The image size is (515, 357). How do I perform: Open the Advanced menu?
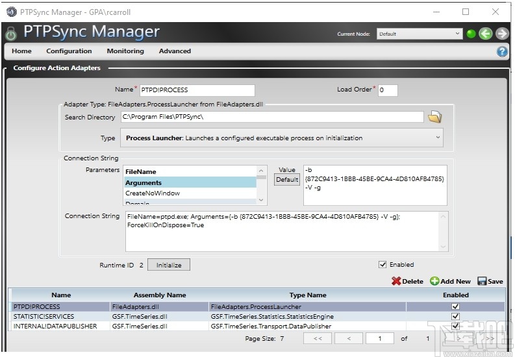175,51
